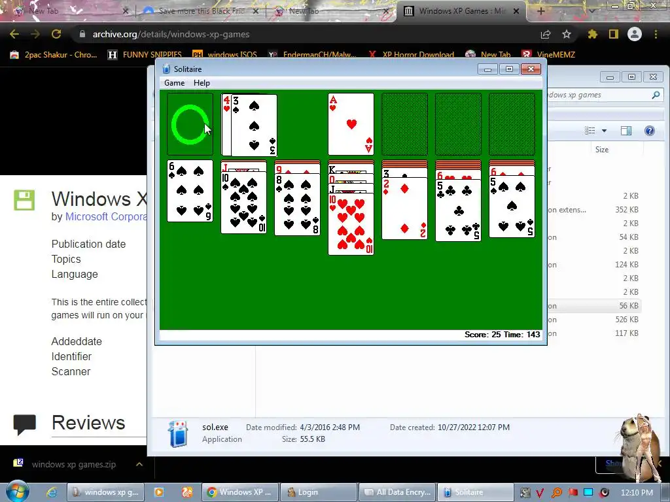Switch to Windows XP Games tab
The image size is (670, 502).
461,11
